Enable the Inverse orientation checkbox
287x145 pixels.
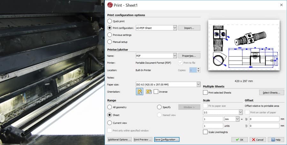(x=156, y=92)
